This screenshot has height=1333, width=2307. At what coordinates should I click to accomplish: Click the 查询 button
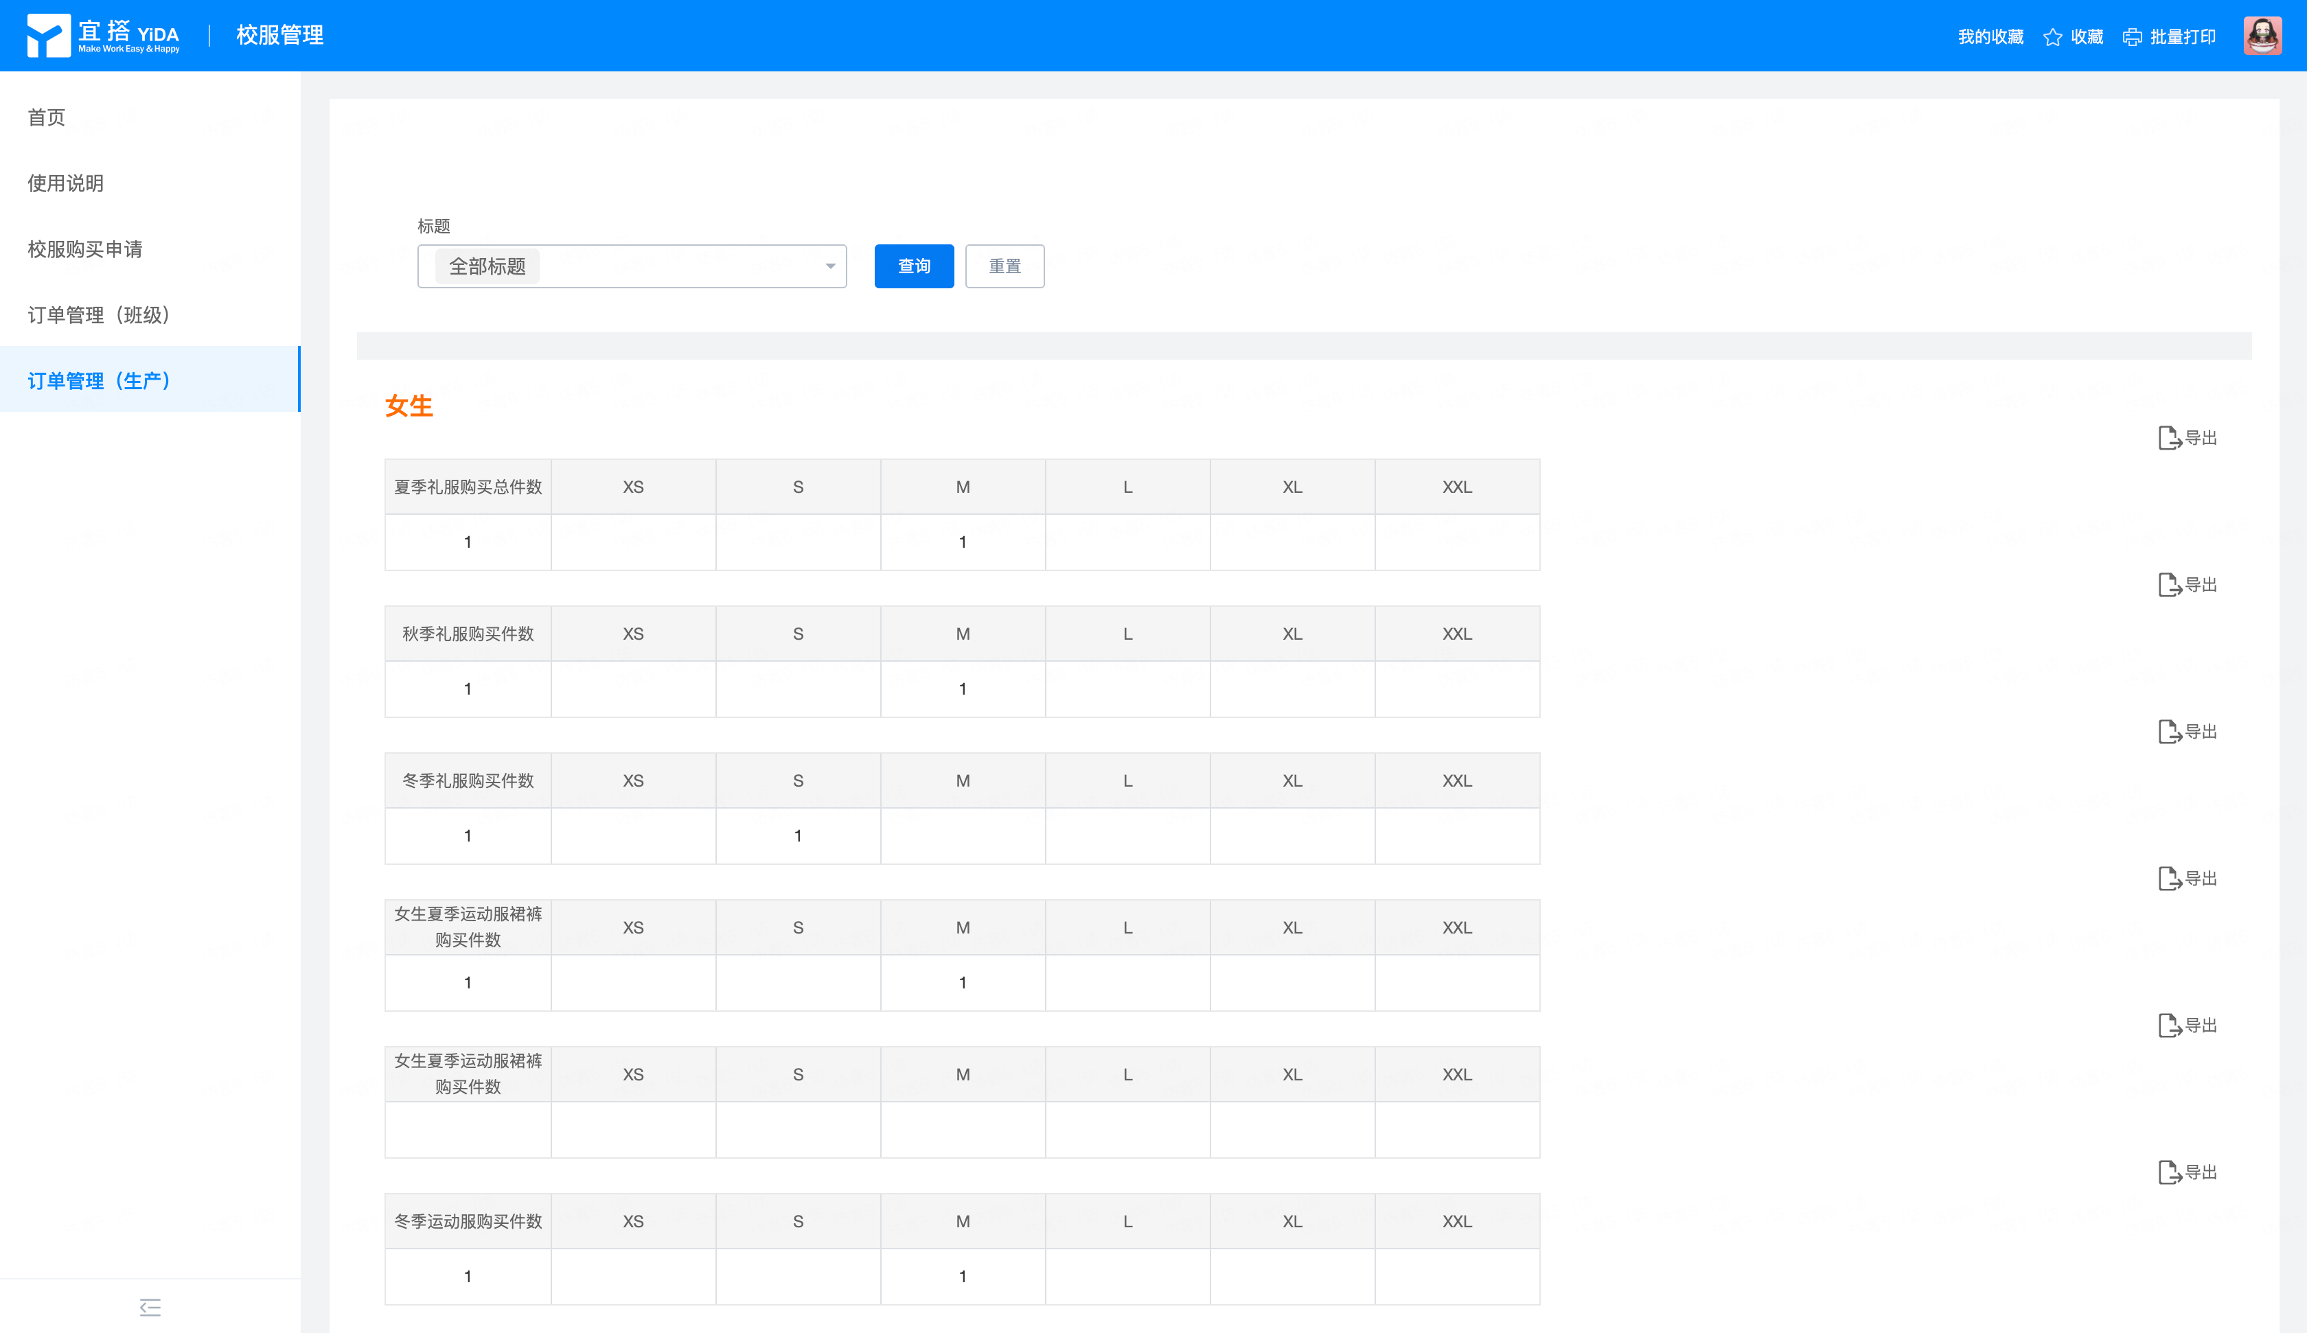[x=913, y=266]
